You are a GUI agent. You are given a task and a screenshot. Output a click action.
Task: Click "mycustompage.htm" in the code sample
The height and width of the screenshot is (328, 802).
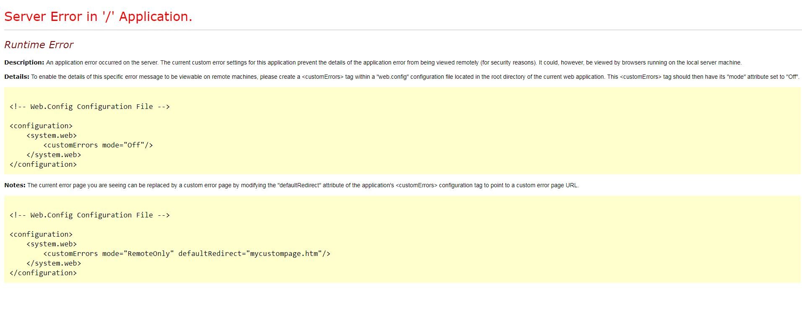284,254
